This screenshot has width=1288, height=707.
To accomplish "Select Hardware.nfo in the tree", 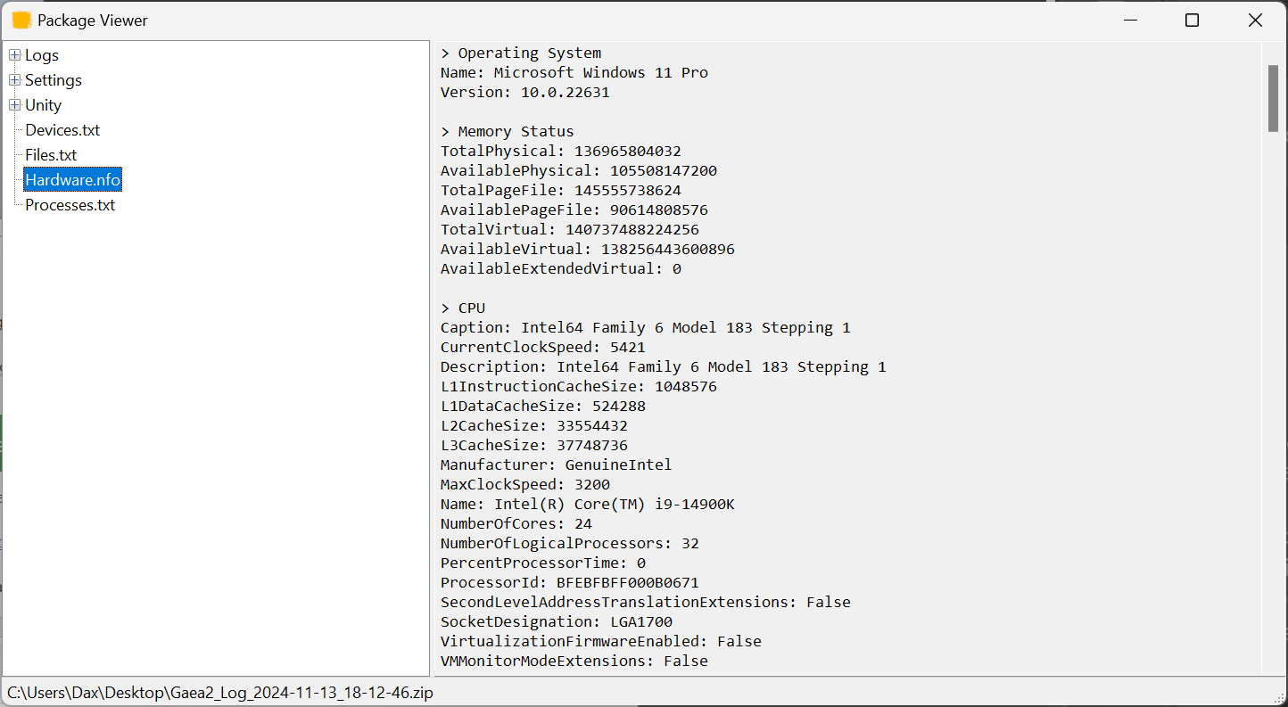I will [72, 180].
